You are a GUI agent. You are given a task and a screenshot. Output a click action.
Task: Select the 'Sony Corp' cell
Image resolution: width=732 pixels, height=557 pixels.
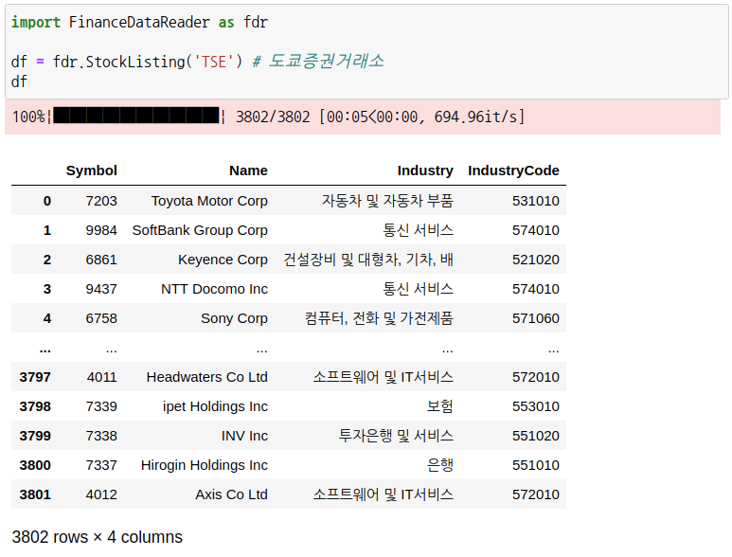234,318
